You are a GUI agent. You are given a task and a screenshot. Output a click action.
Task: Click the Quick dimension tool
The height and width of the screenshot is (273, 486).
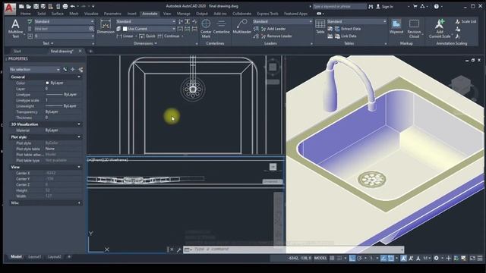pos(147,36)
